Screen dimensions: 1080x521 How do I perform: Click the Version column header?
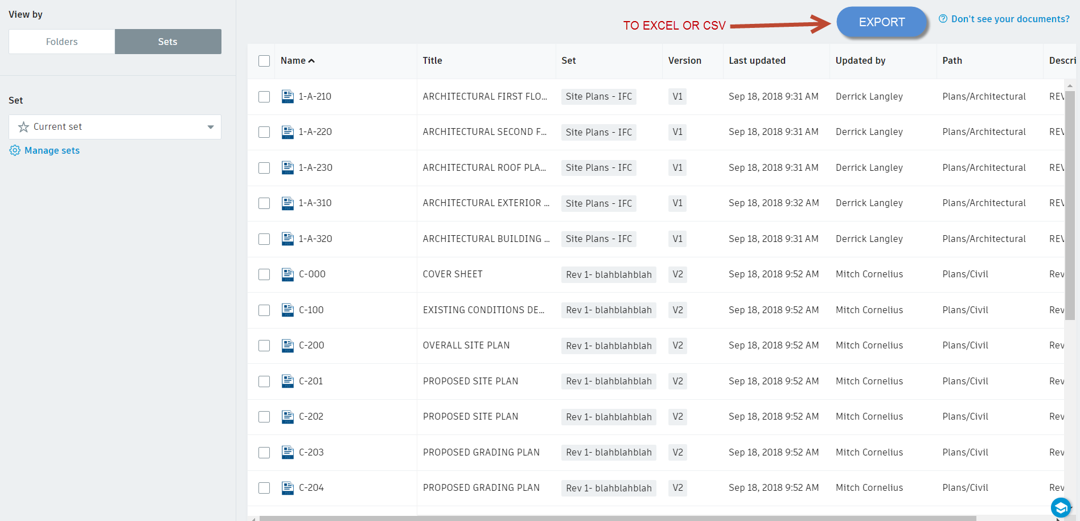point(684,60)
